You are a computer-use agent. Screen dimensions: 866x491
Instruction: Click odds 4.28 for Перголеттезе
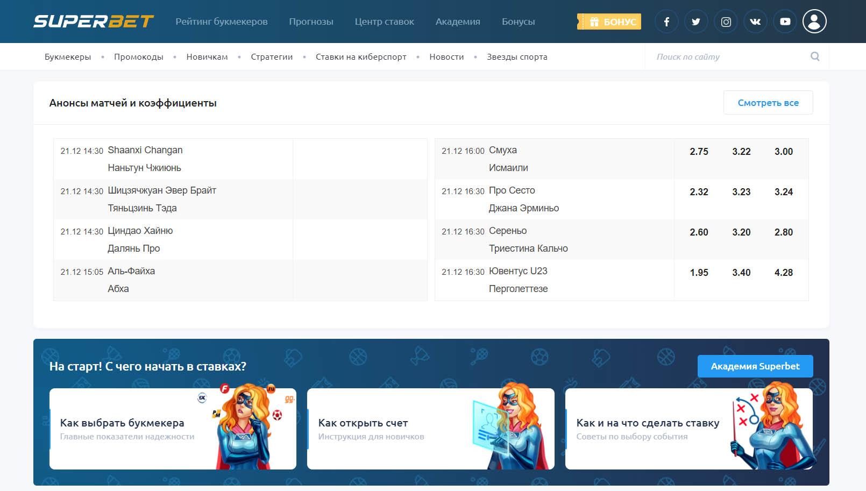[784, 273]
